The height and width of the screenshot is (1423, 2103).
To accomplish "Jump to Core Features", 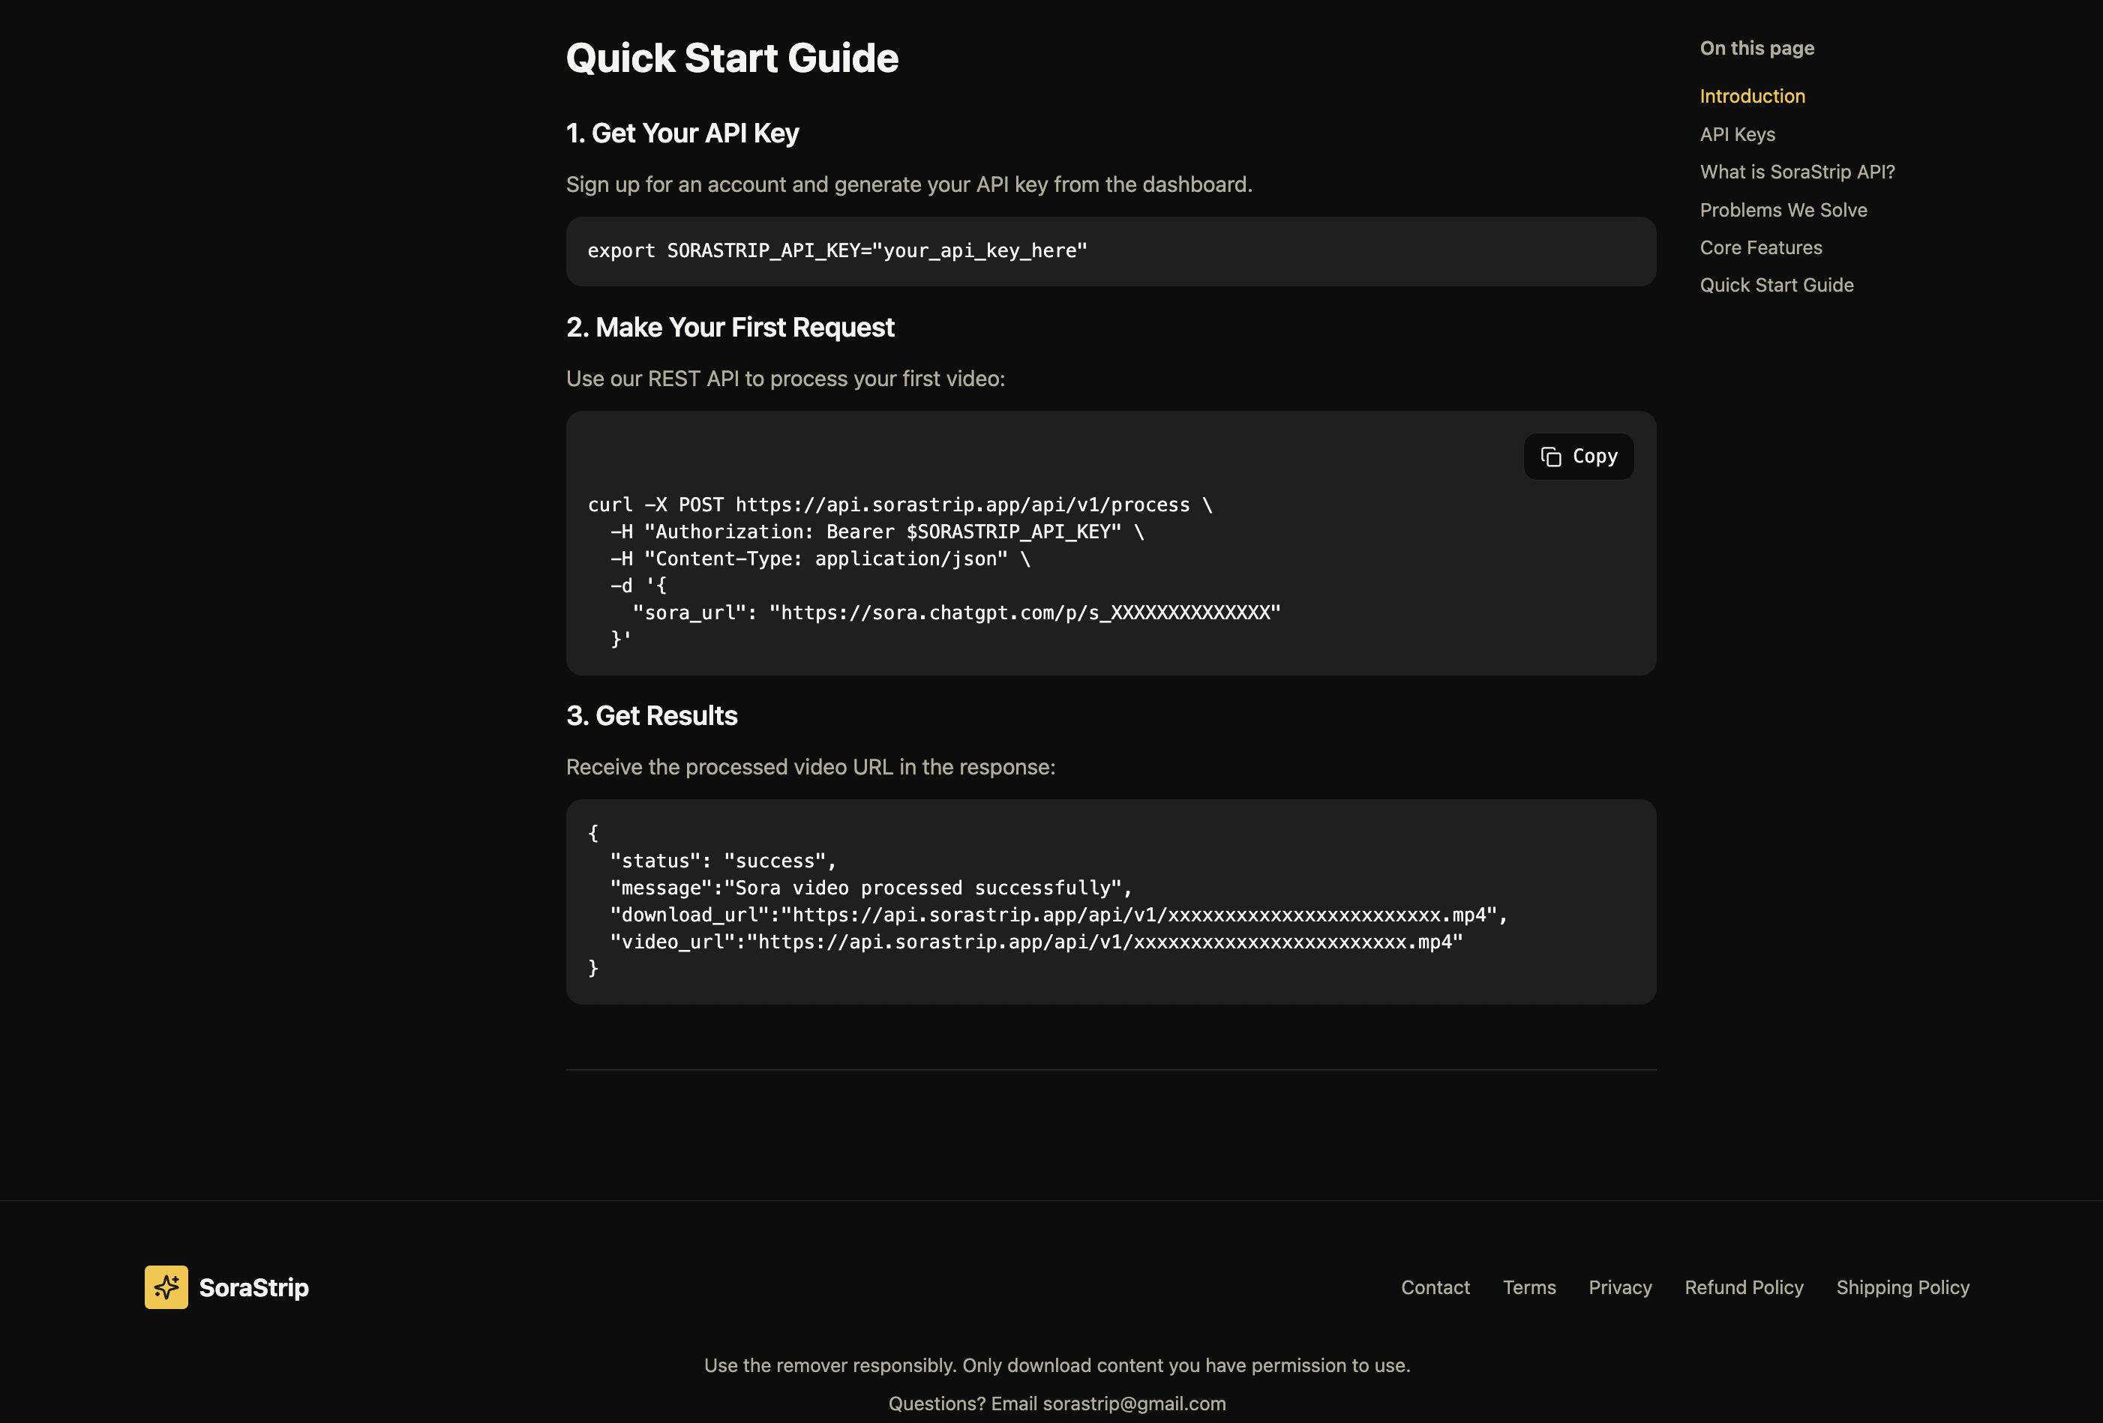I will [1760, 247].
